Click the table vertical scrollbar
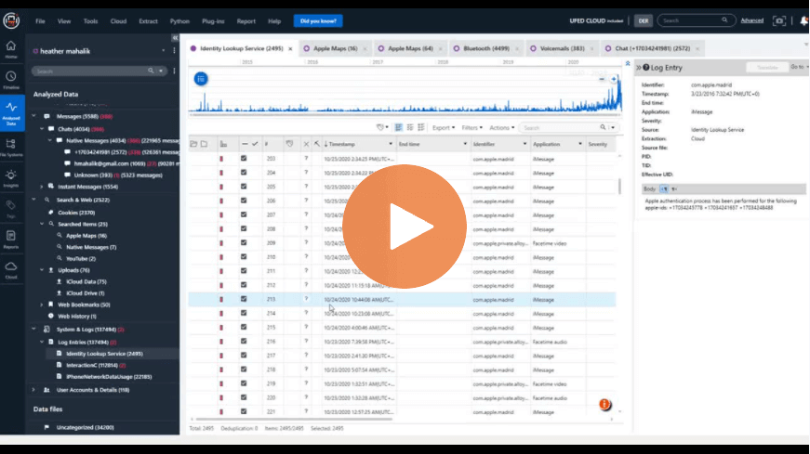 619,187
